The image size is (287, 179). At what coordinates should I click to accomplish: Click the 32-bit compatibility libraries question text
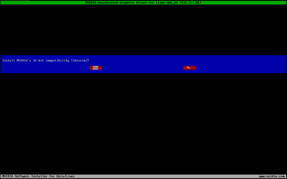(46, 60)
